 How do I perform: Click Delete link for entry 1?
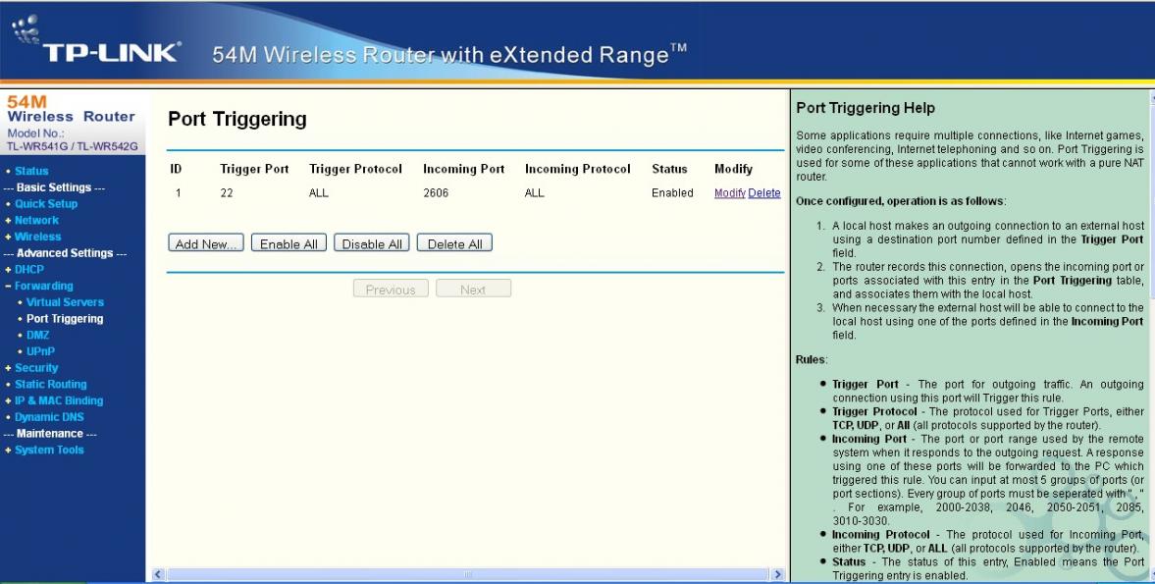pyautogui.click(x=764, y=193)
